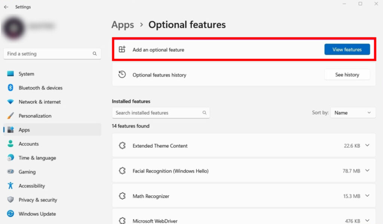Expand the Extended Theme Content entry
This screenshot has height=224, width=383.
pos(367,146)
